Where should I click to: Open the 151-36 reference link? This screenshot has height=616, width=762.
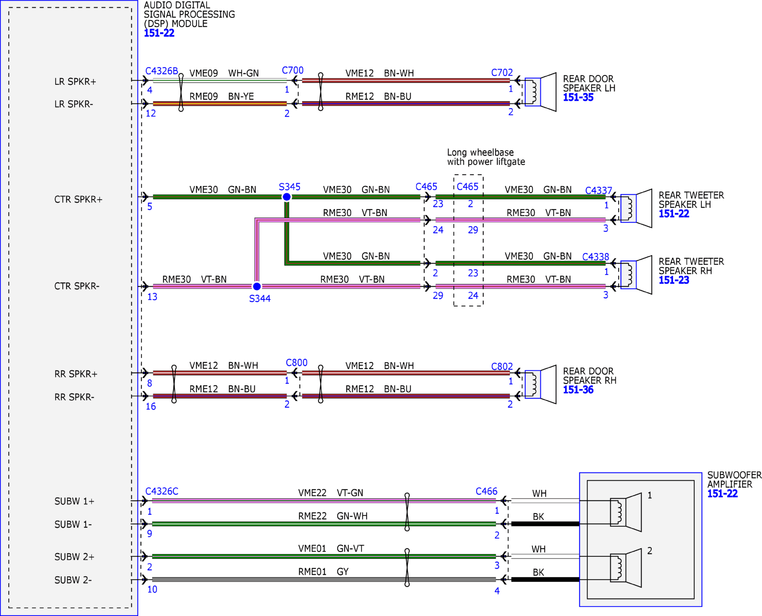point(578,390)
